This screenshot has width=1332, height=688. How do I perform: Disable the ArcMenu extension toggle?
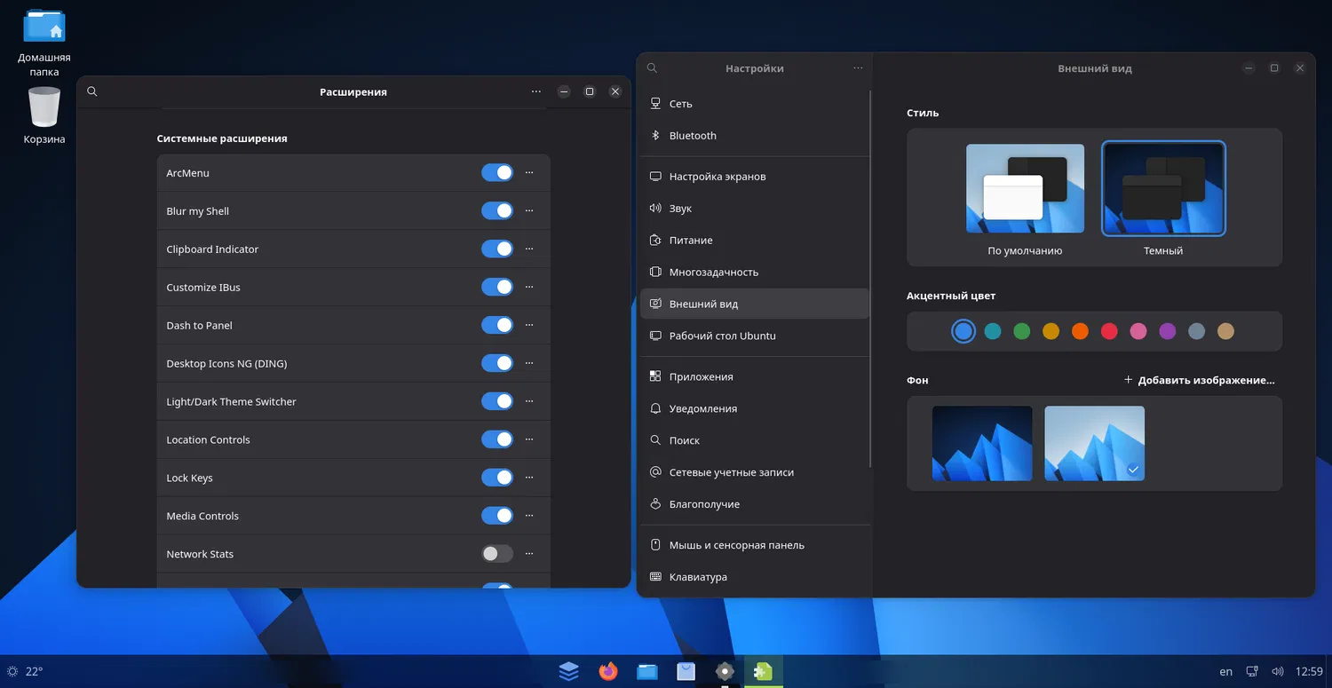click(497, 172)
